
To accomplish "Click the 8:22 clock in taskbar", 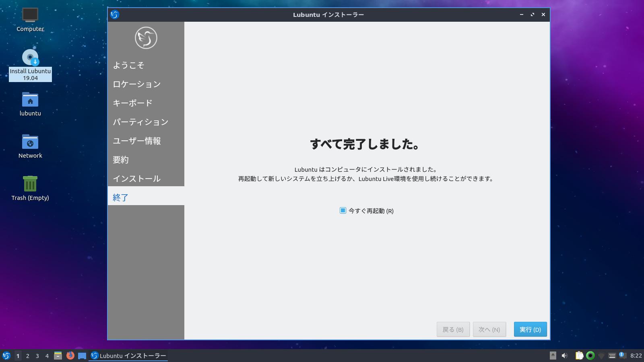I will pyautogui.click(x=636, y=356).
